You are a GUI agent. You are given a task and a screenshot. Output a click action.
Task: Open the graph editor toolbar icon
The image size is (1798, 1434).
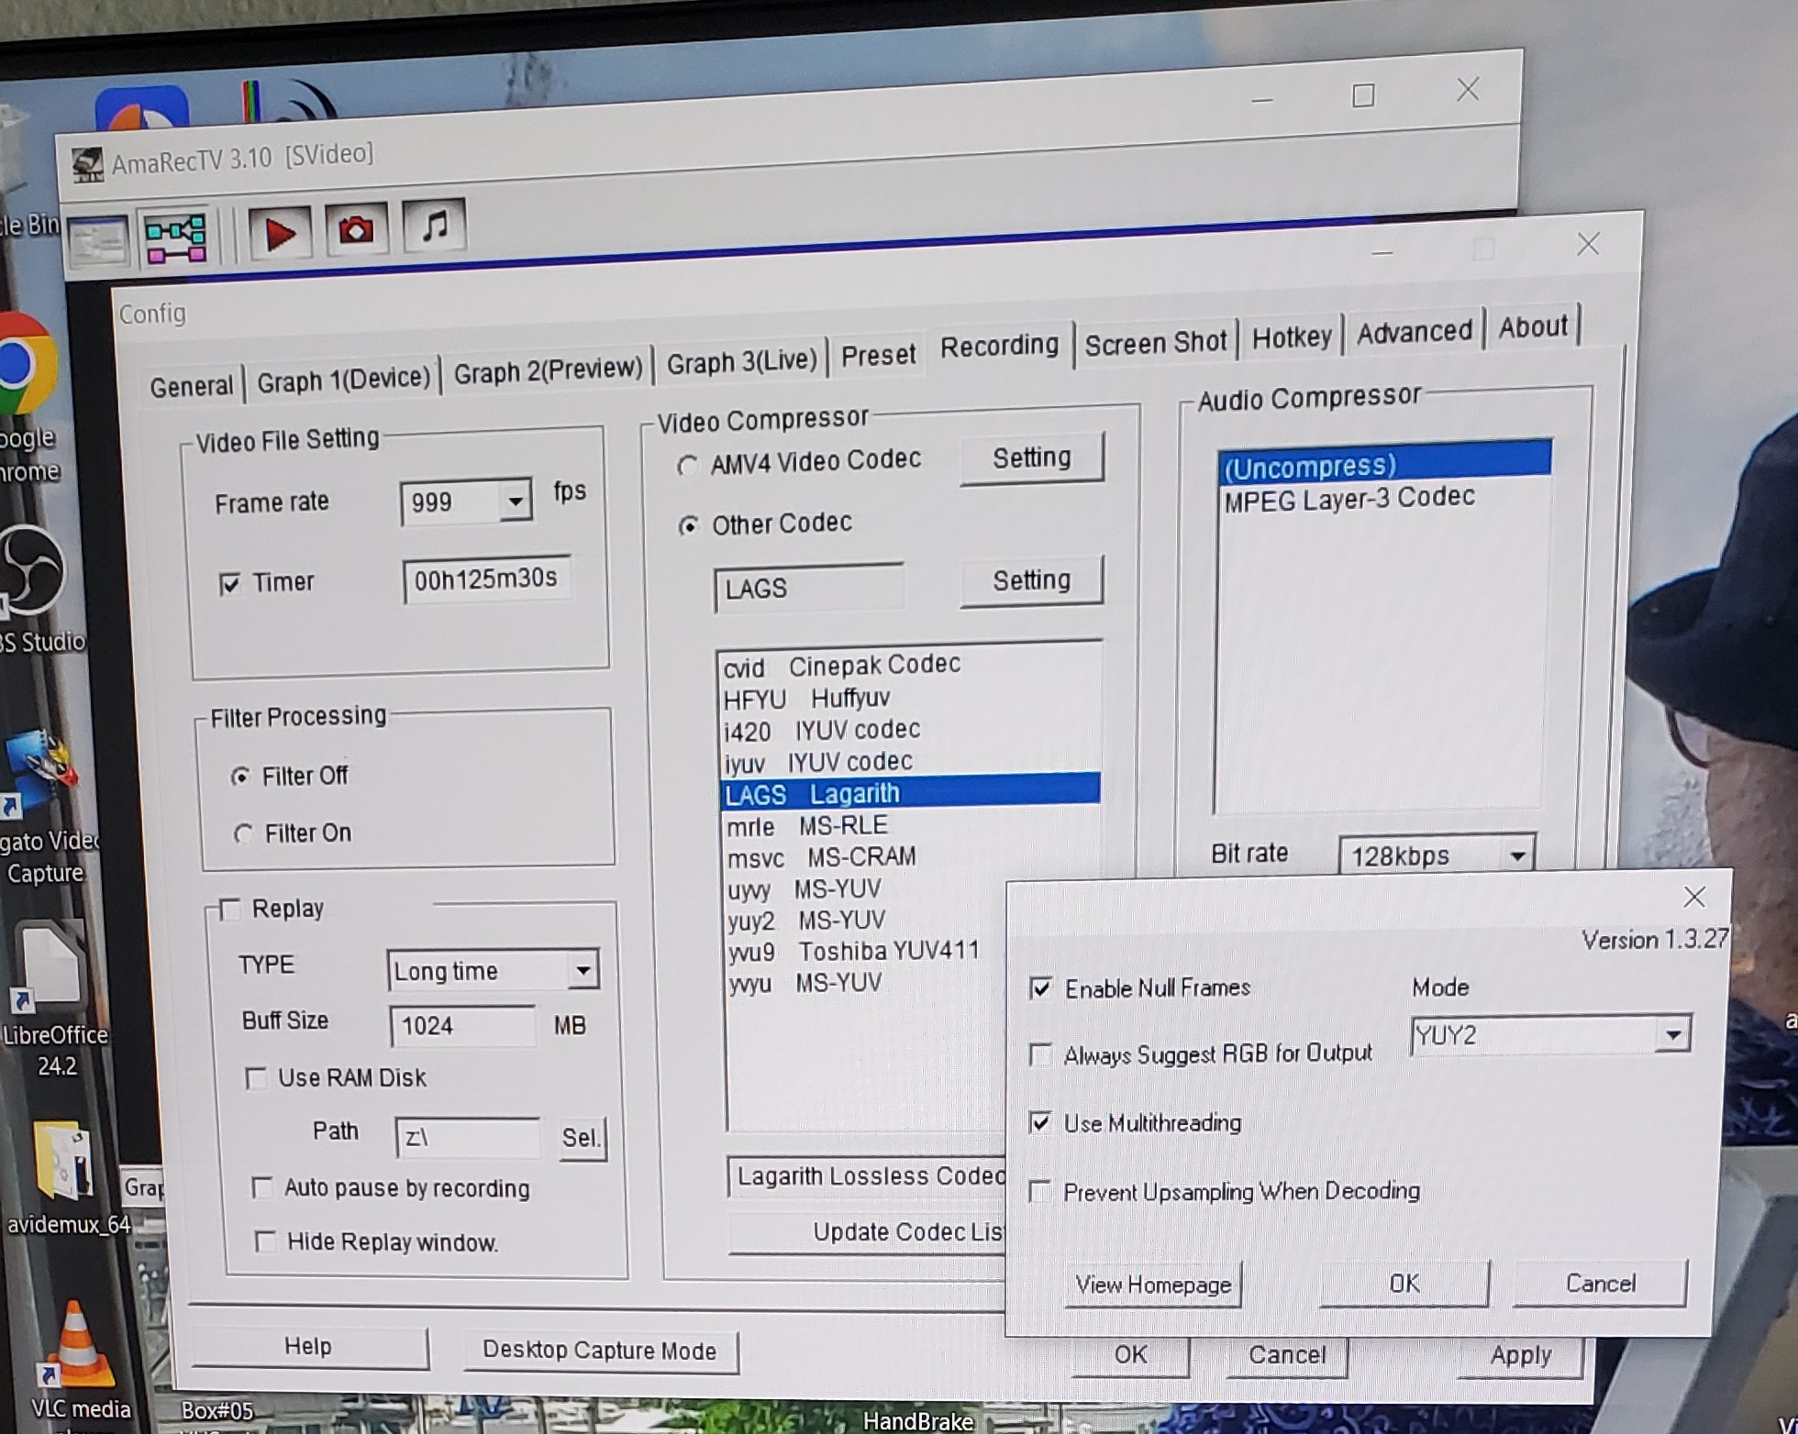[175, 238]
